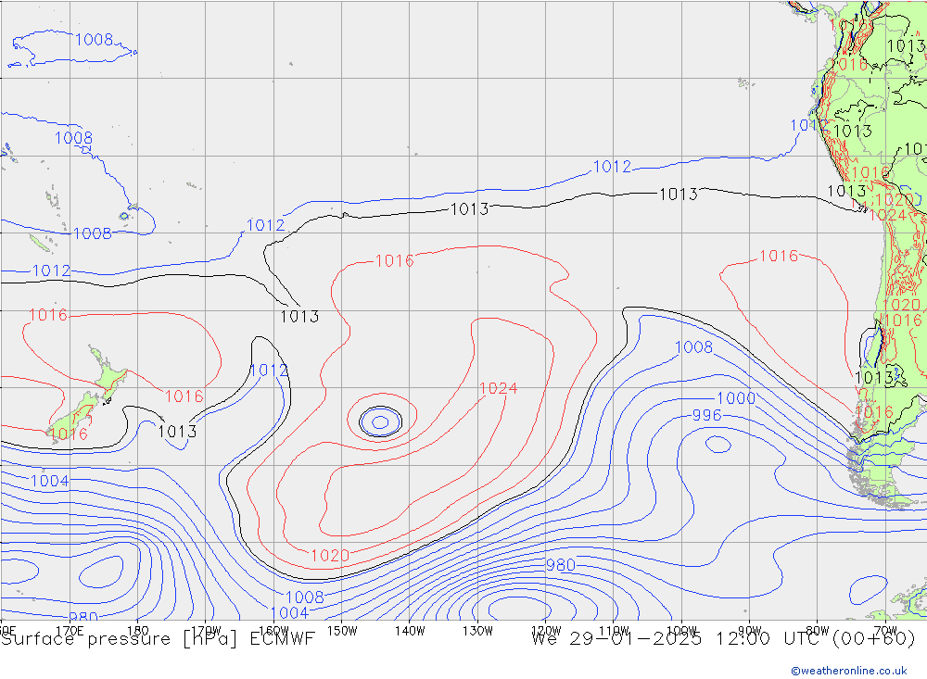Click the 1020 label under the Pacific high
This screenshot has width=927, height=679.
tap(330, 556)
